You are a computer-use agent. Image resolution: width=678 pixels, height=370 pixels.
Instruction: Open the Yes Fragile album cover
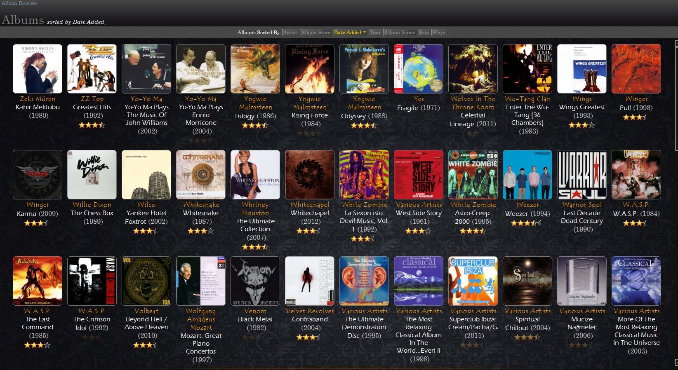tap(419, 69)
